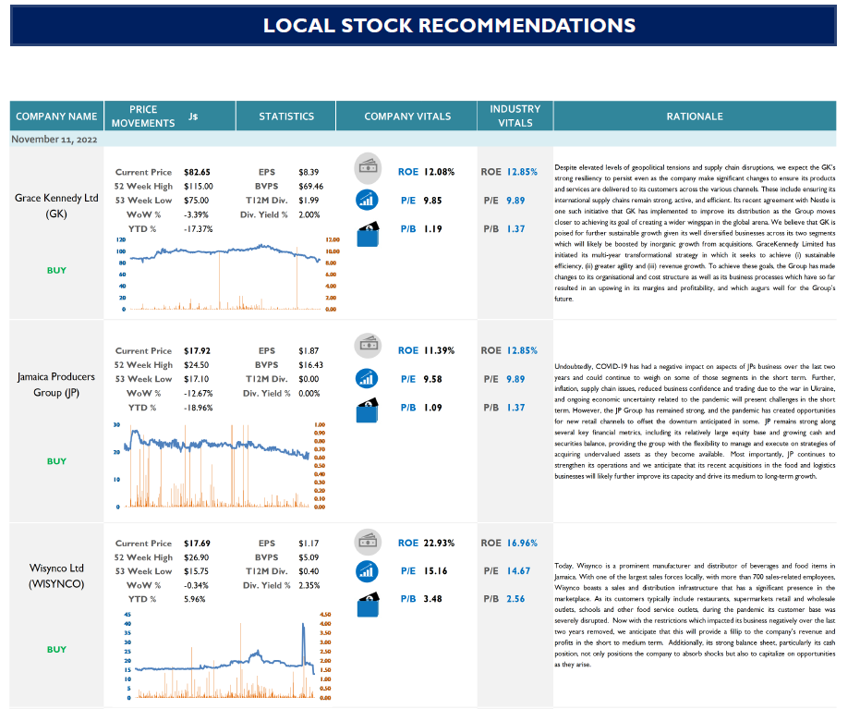The height and width of the screenshot is (709, 860).
Task: Select Jamaica Producers current price $17.92
Action: [x=198, y=351]
